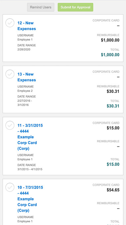
Task: Click the $1,000.00 total amount
Action: 110,55
